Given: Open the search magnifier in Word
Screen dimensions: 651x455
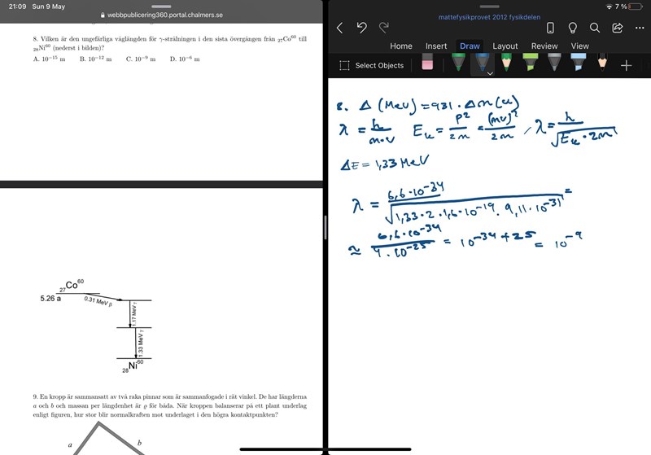Looking at the screenshot, I should [x=595, y=28].
